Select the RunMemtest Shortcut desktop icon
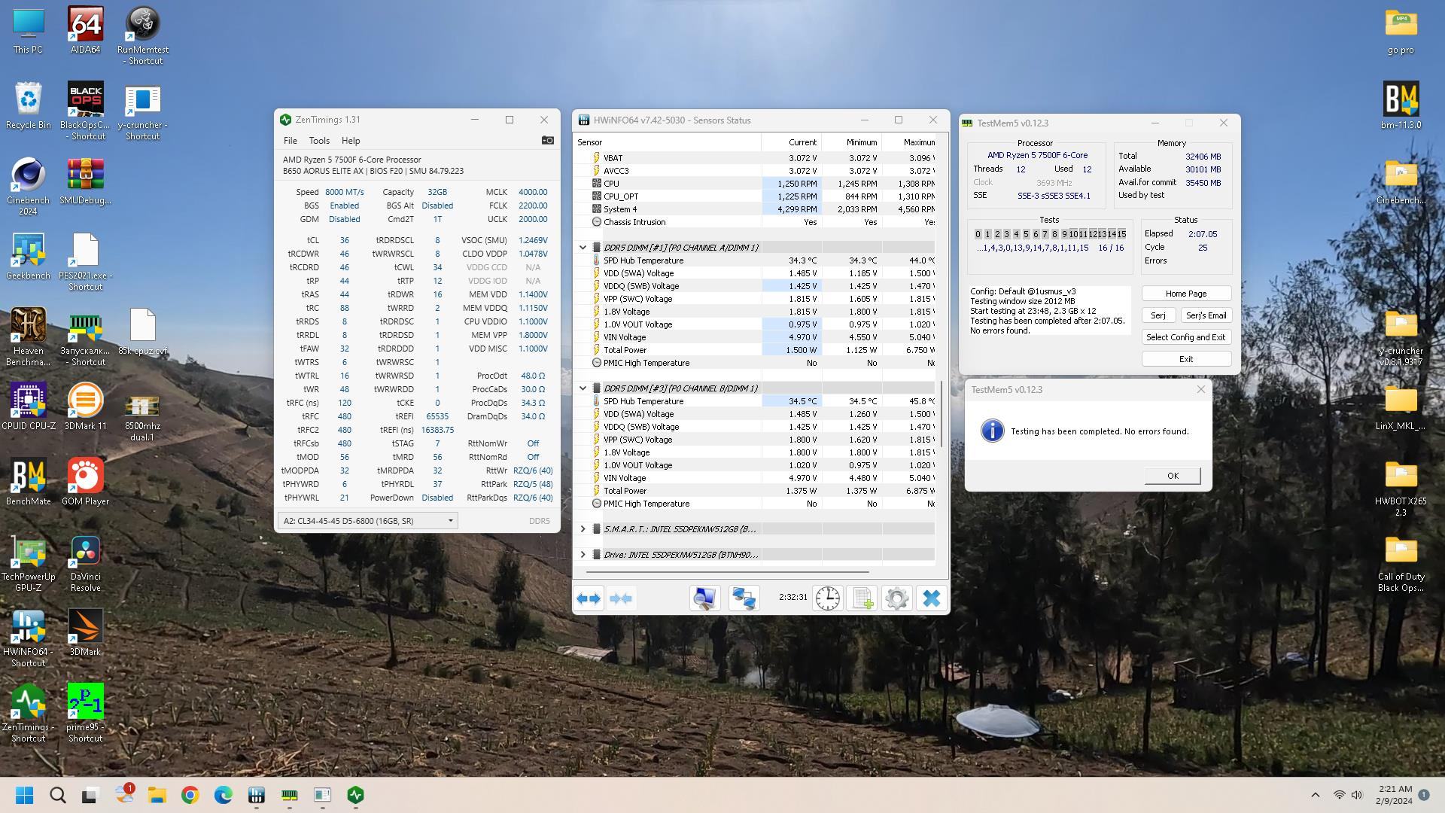 pos(143,36)
